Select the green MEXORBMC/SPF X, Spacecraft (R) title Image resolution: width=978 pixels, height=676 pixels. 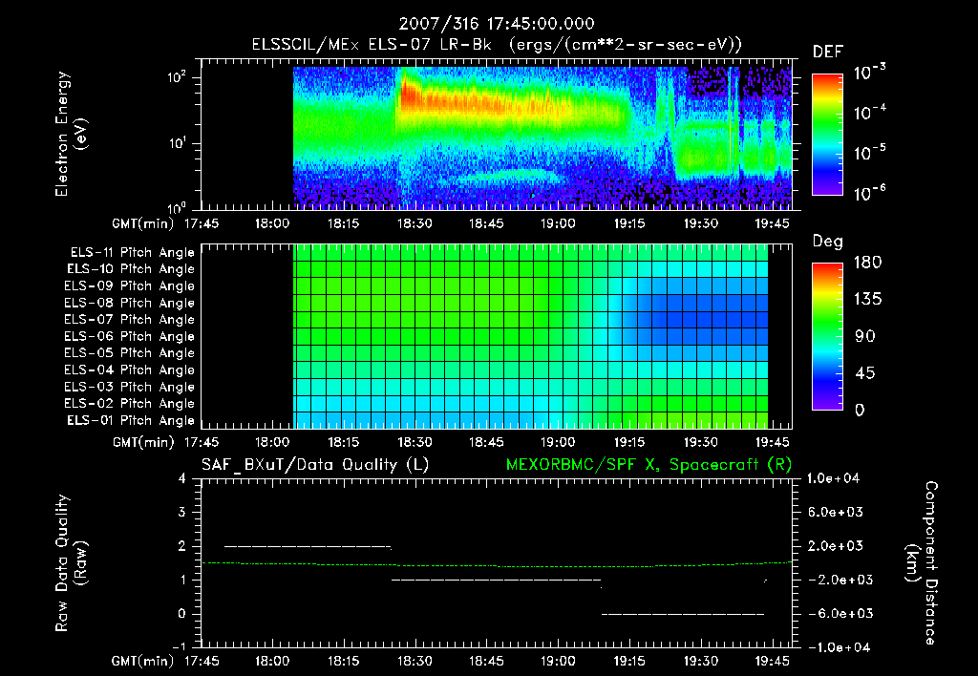(x=648, y=465)
